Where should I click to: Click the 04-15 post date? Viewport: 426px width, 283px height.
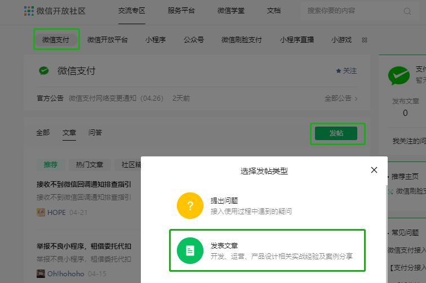tap(97, 274)
